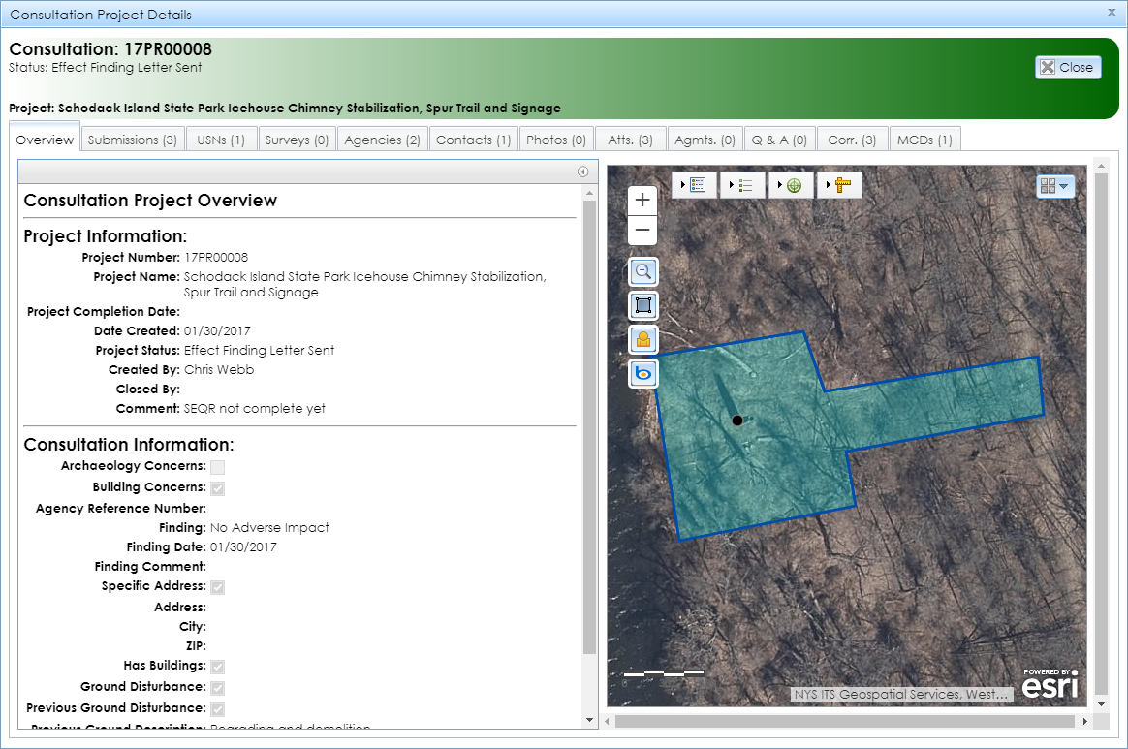This screenshot has height=749, width=1128.
Task: Switch to Bing imagery with the b icon
Action: point(642,373)
